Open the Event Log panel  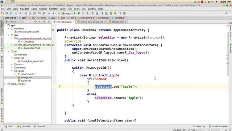(199, 126)
